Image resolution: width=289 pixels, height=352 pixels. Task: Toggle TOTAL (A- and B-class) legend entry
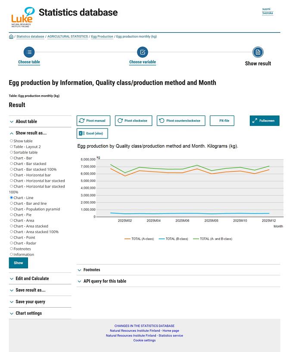coord(213,239)
